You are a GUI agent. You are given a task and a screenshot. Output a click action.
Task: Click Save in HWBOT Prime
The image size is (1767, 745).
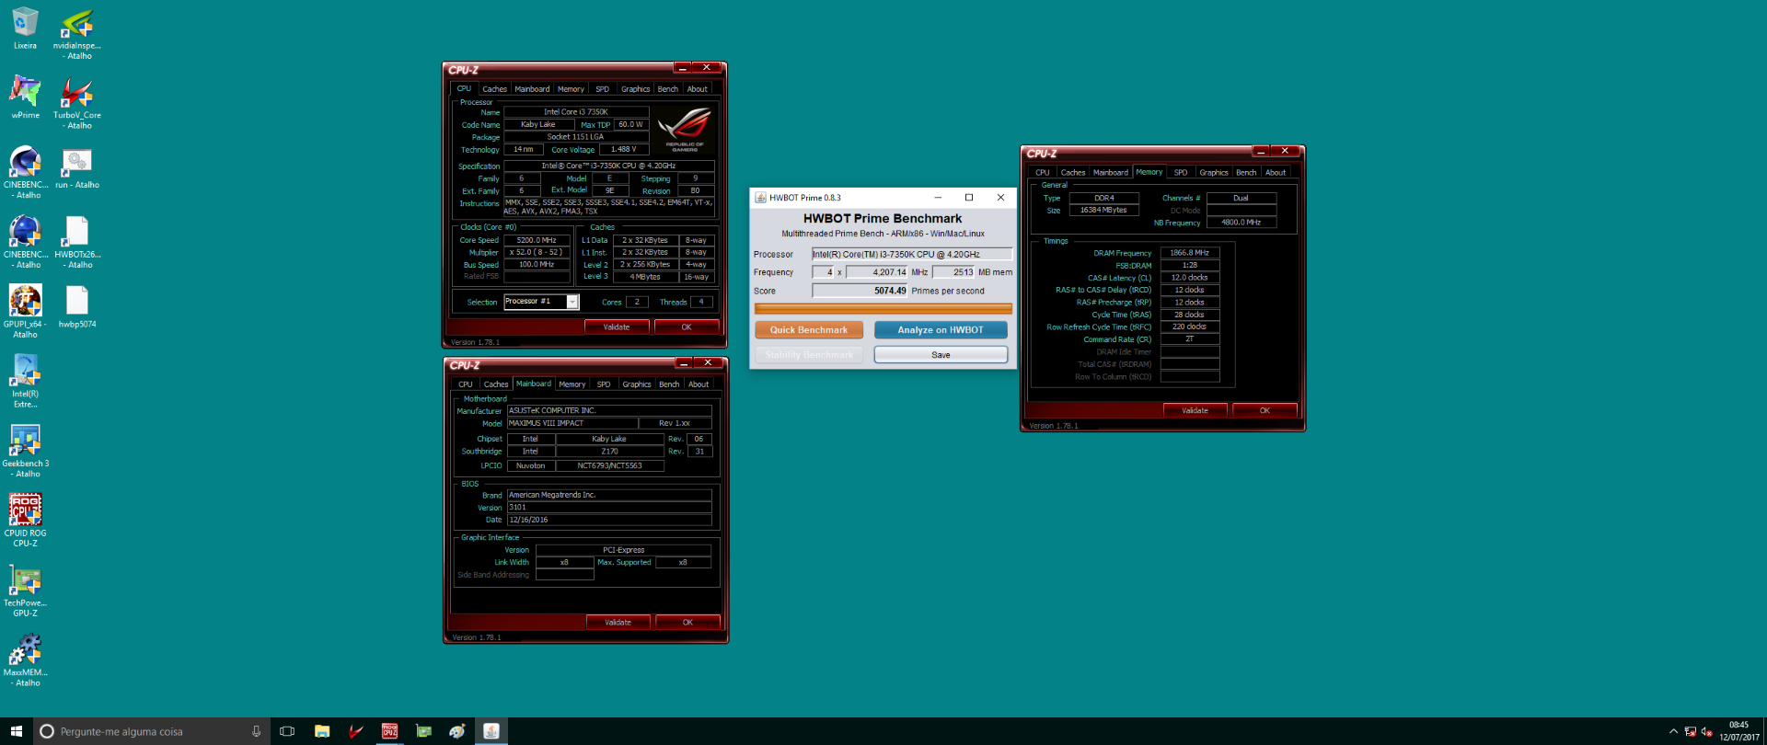pos(941,355)
